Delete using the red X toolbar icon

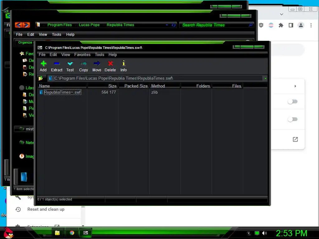110,66
